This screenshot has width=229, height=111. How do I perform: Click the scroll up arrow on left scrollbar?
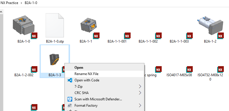1,12
